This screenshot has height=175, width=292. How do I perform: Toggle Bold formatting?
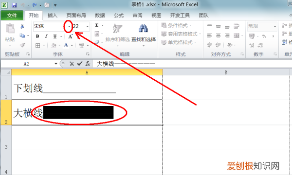coord(37,36)
